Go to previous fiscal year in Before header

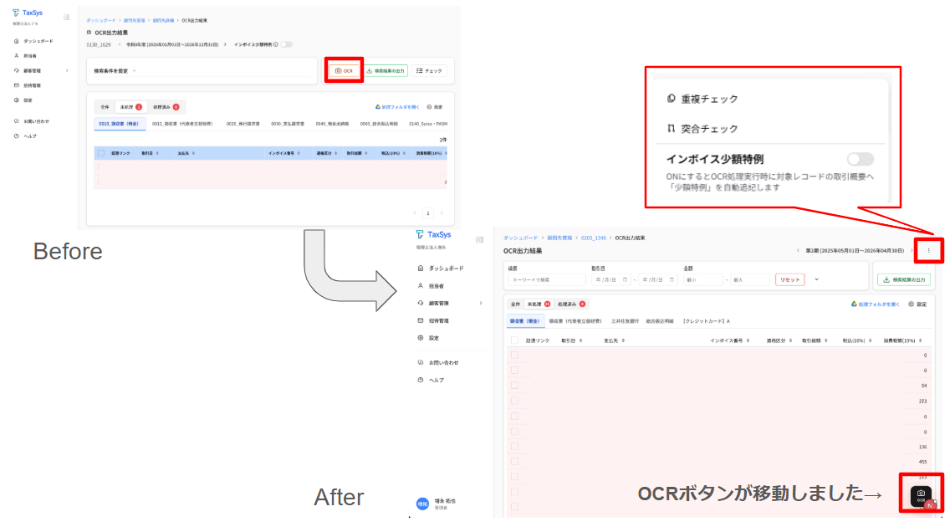tap(120, 44)
